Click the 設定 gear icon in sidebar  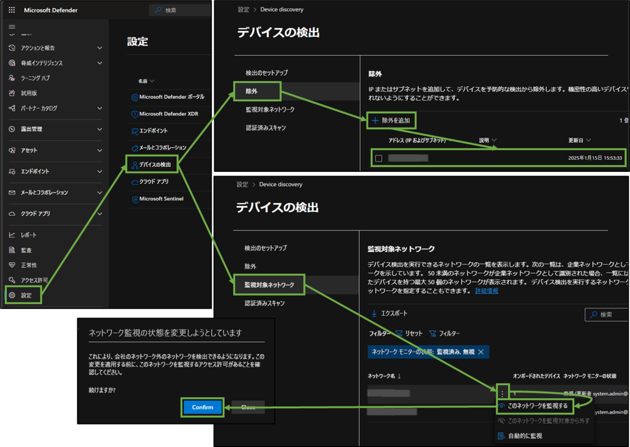[12, 295]
